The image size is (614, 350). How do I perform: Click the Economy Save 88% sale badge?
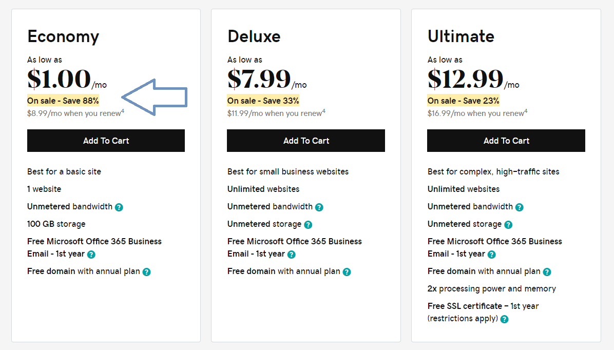(x=63, y=101)
